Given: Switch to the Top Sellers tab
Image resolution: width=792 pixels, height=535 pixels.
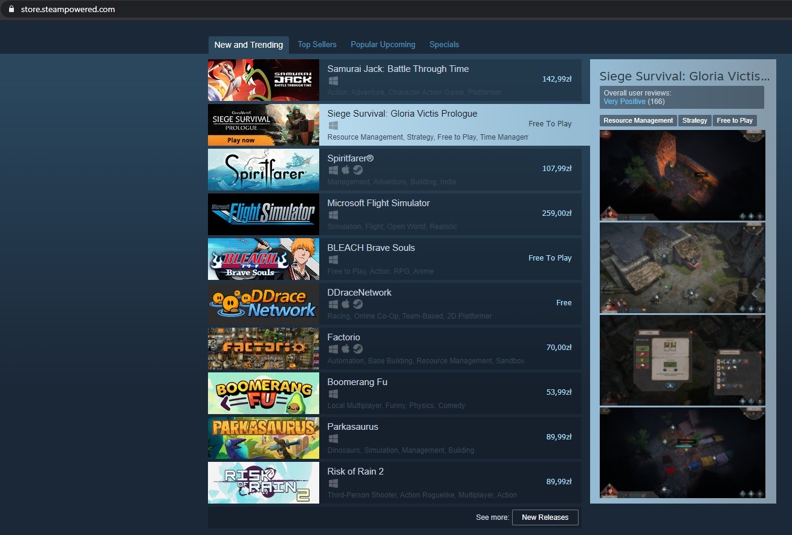Looking at the screenshot, I should [x=317, y=44].
